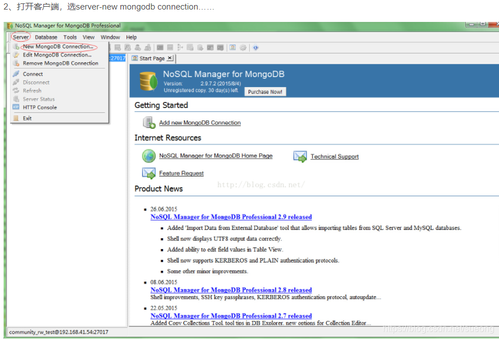Click 'Unregistered copy. 30 day(s) left.' text
Screen dimensions: 499x339
click(x=201, y=91)
